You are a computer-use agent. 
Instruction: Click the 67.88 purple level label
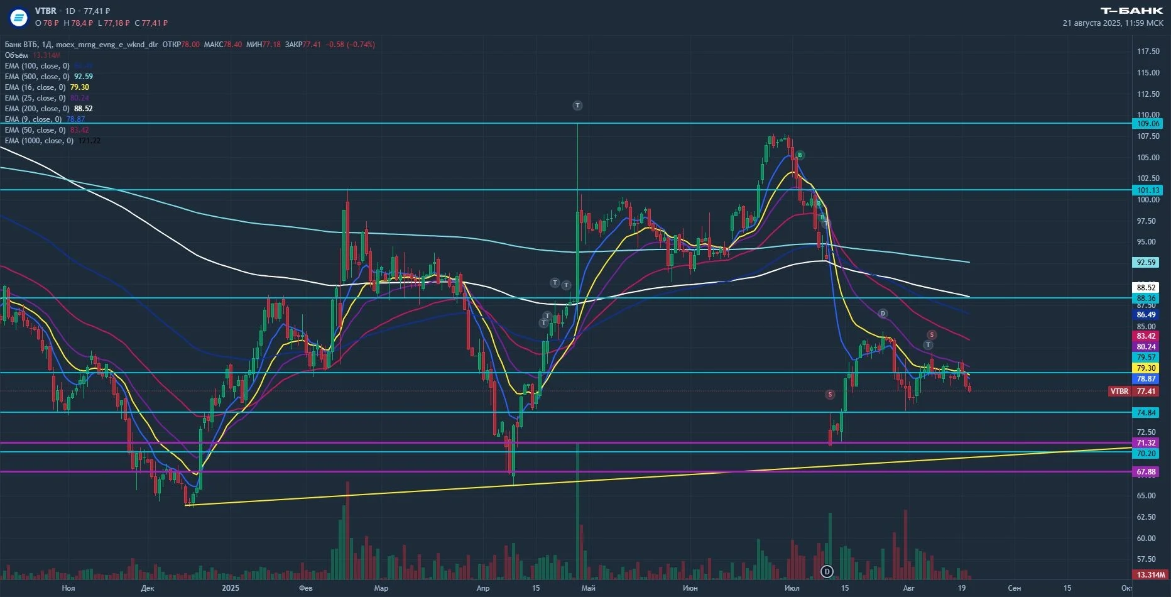click(x=1146, y=472)
